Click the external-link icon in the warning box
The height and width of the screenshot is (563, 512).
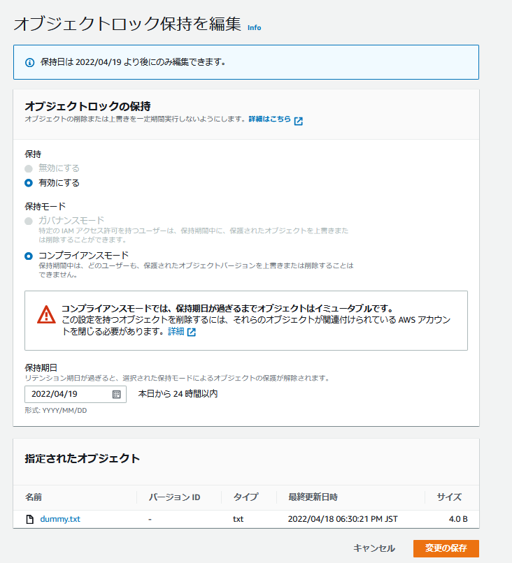(192, 332)
